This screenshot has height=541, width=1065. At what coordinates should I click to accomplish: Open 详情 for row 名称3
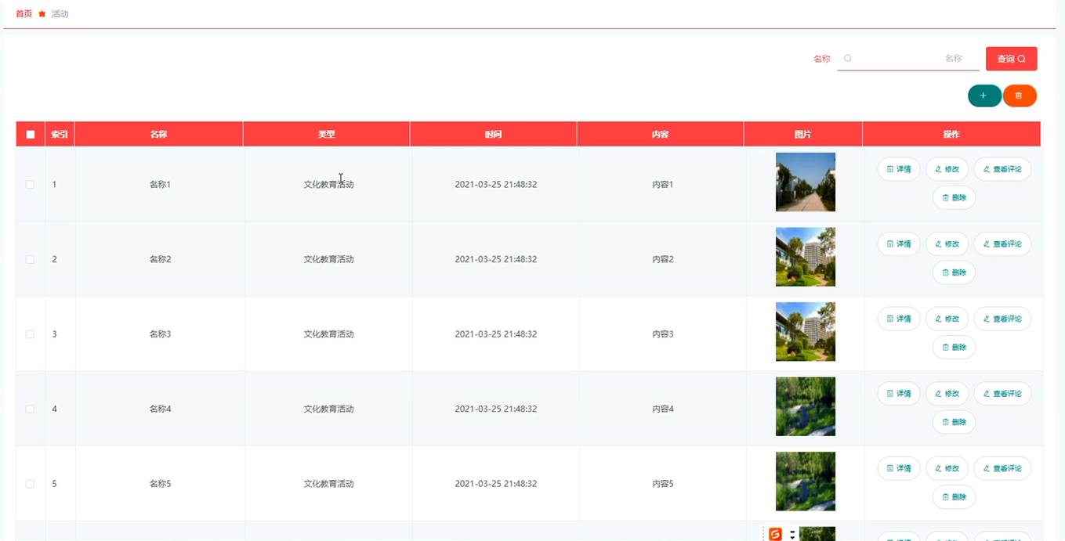coord(899,319)
